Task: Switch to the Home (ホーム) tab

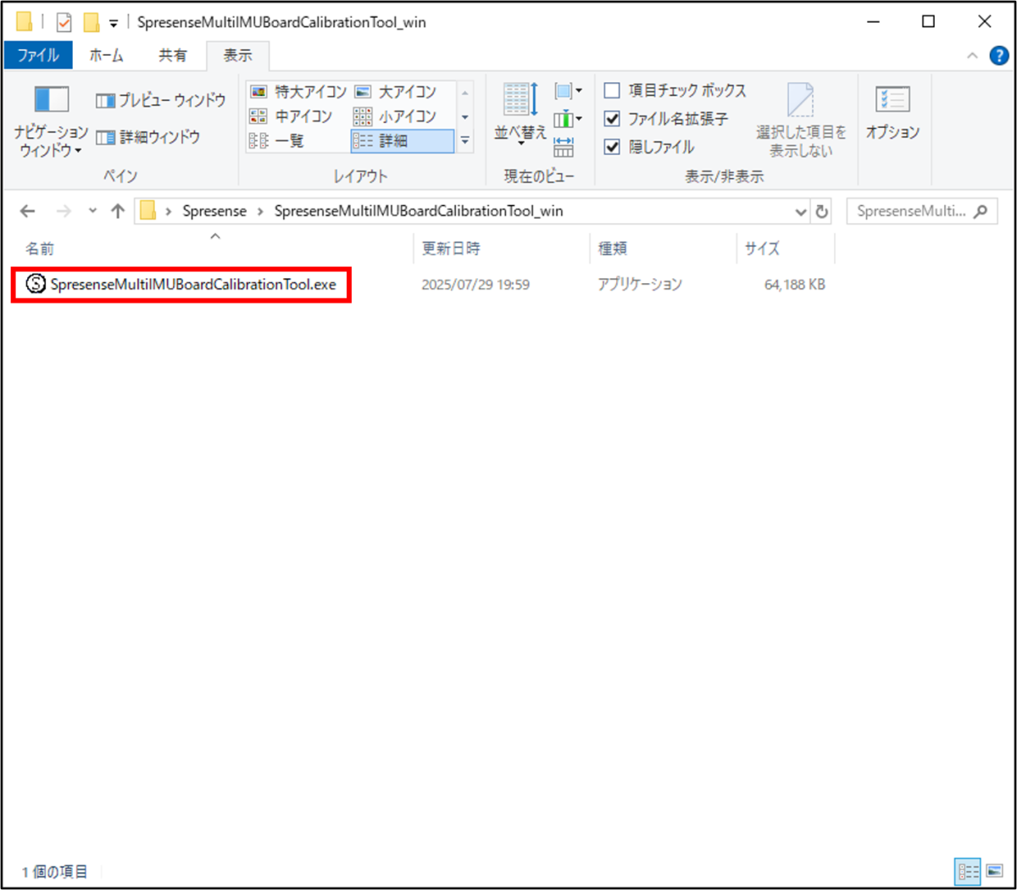Action: [107, 55]
